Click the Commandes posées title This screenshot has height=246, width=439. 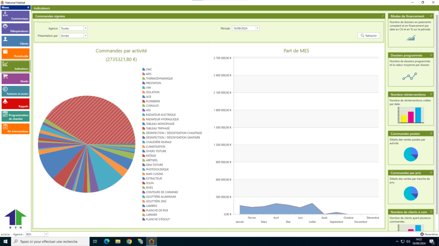[405, 134]
